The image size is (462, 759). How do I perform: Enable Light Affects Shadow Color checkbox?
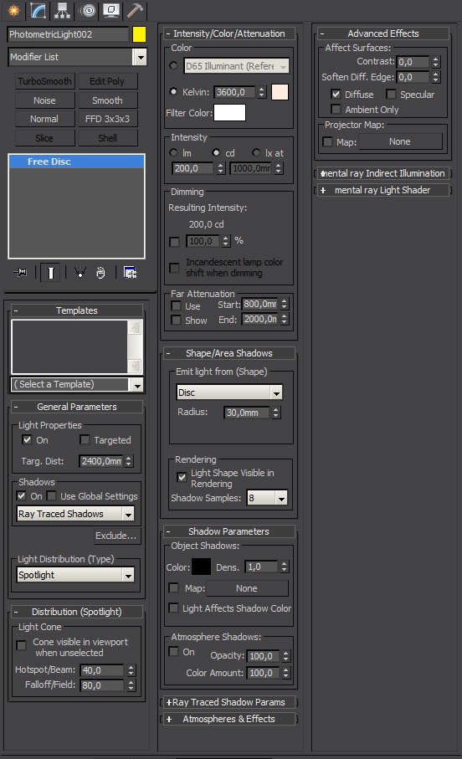(x=173, y=608)
